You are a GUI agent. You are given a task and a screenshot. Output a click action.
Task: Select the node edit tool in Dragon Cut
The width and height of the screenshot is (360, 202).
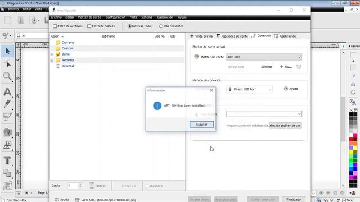pyautogui.click(x=7, y=64)
